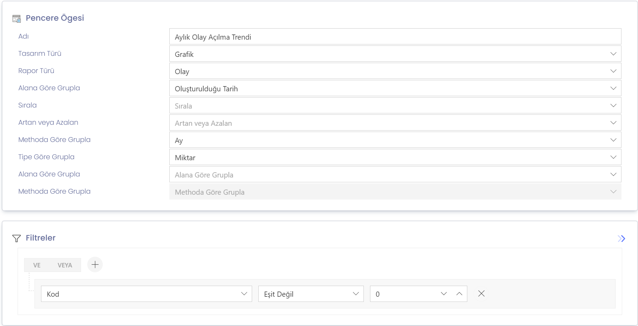This screenshot has height=326, width=638.
Task: Click the Filtreler funnel icon
Action: tap(17, 238)
